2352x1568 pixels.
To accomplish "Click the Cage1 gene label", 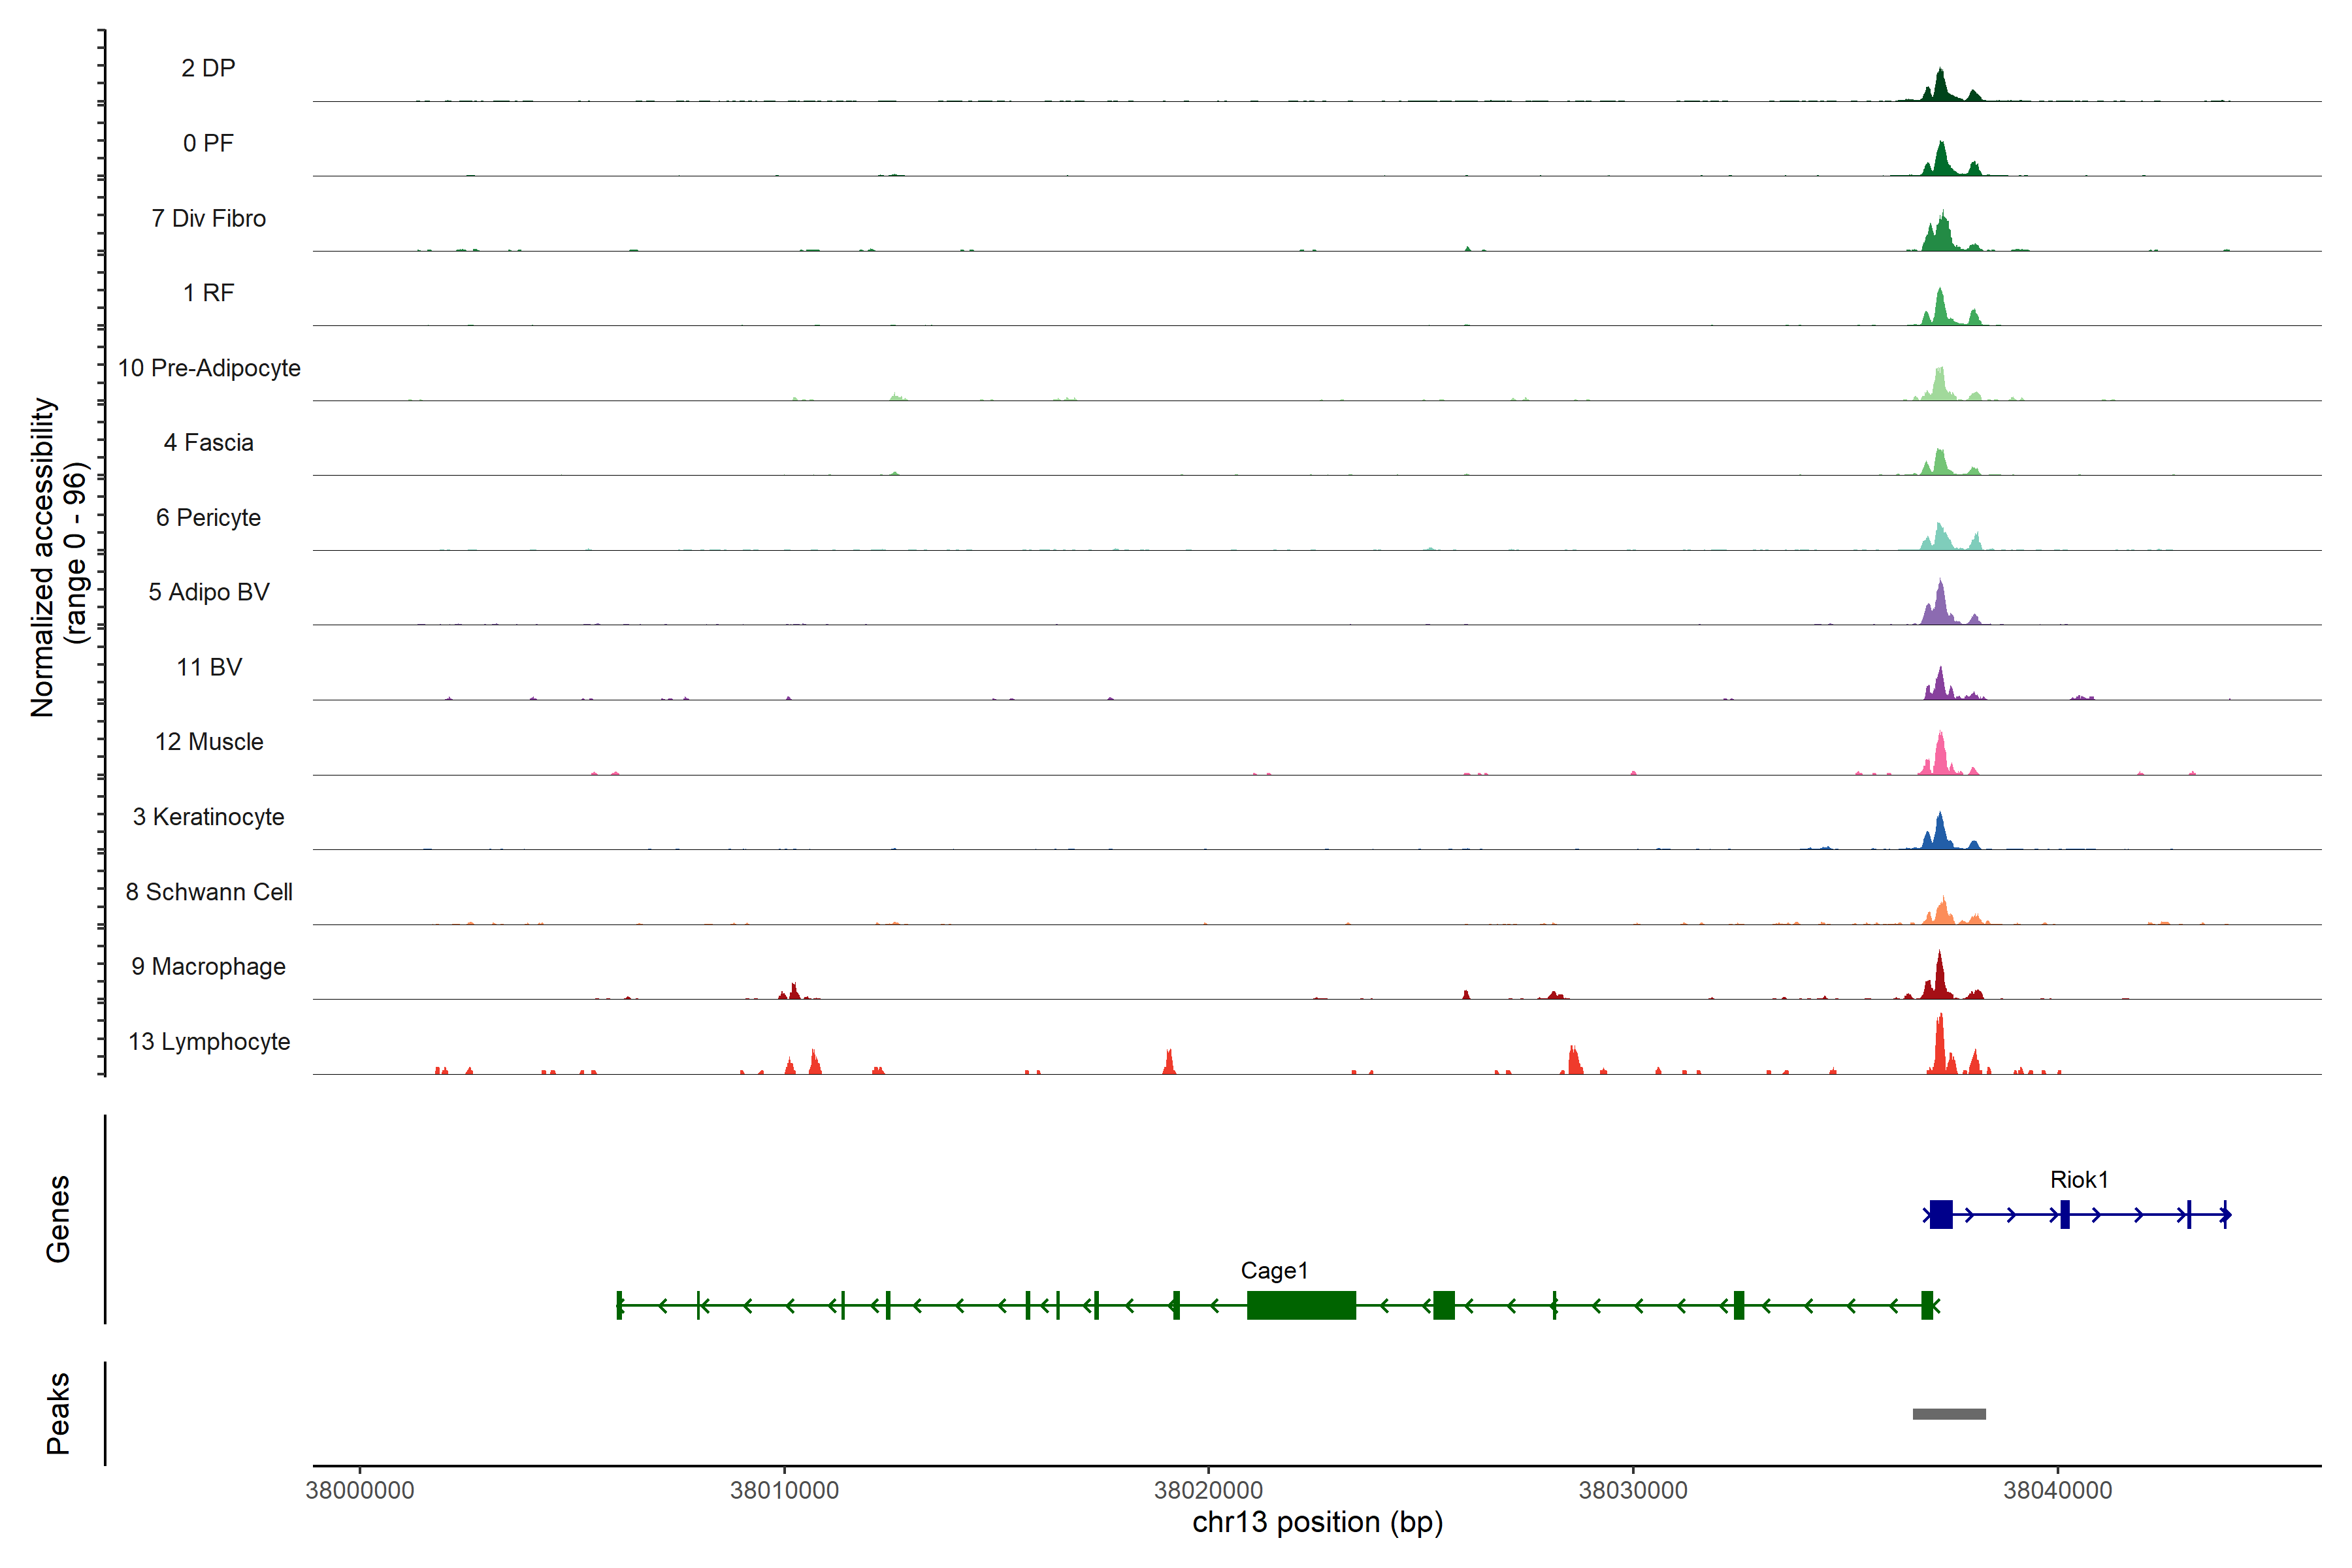I will click(1274, 1271).
